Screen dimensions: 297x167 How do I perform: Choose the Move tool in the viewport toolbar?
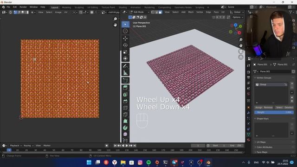[x=125, y=39]
